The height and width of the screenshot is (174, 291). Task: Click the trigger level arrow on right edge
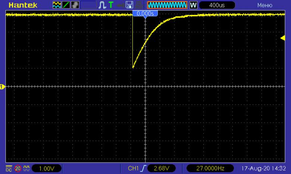pos(283,38)
